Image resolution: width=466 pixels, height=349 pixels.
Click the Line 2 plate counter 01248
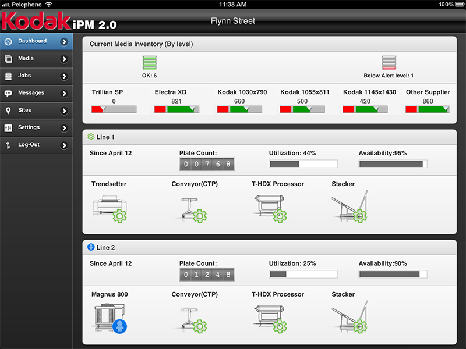[x=207, y=275]
